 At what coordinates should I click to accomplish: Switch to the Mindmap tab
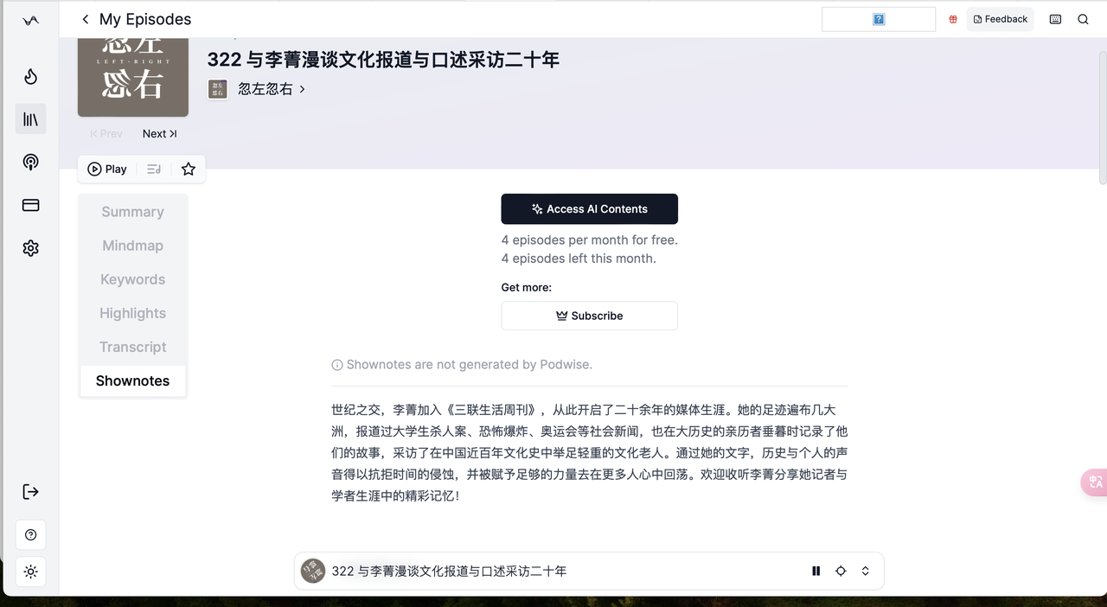pyautogui.click(x=132, y=246)
